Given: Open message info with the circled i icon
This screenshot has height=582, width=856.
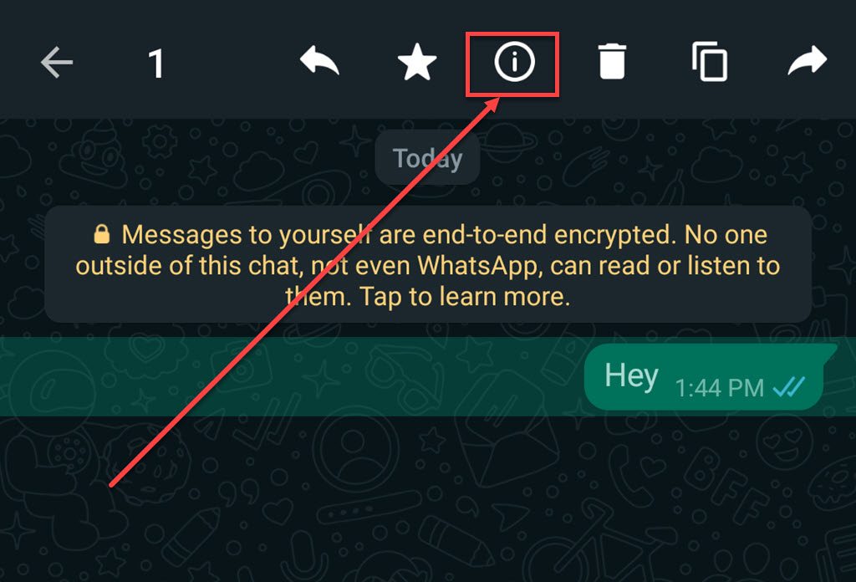Looking at the screenshot, I should [514, 62].
